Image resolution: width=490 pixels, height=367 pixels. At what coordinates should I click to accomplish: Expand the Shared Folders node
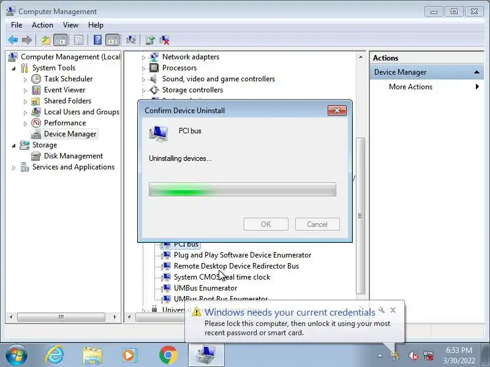click(25, 102)
